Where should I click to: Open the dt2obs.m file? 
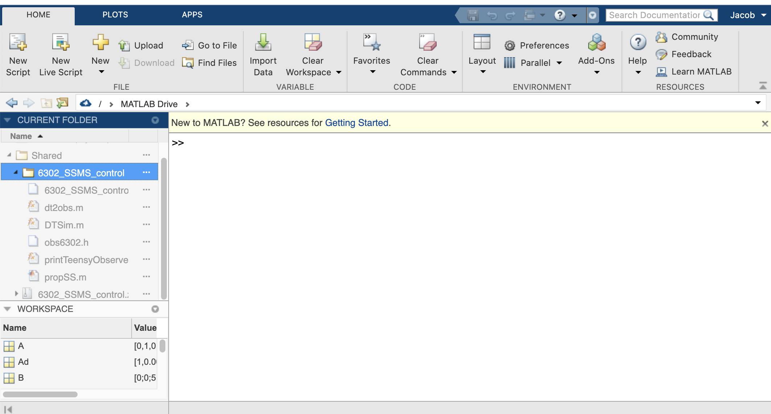coord(64,208)
